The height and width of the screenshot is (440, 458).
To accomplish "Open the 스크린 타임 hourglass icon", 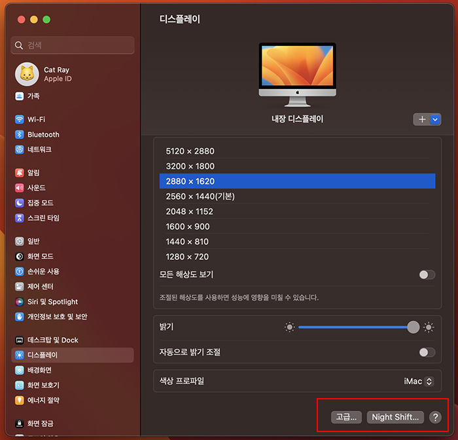I will click(x=19, y=218).
